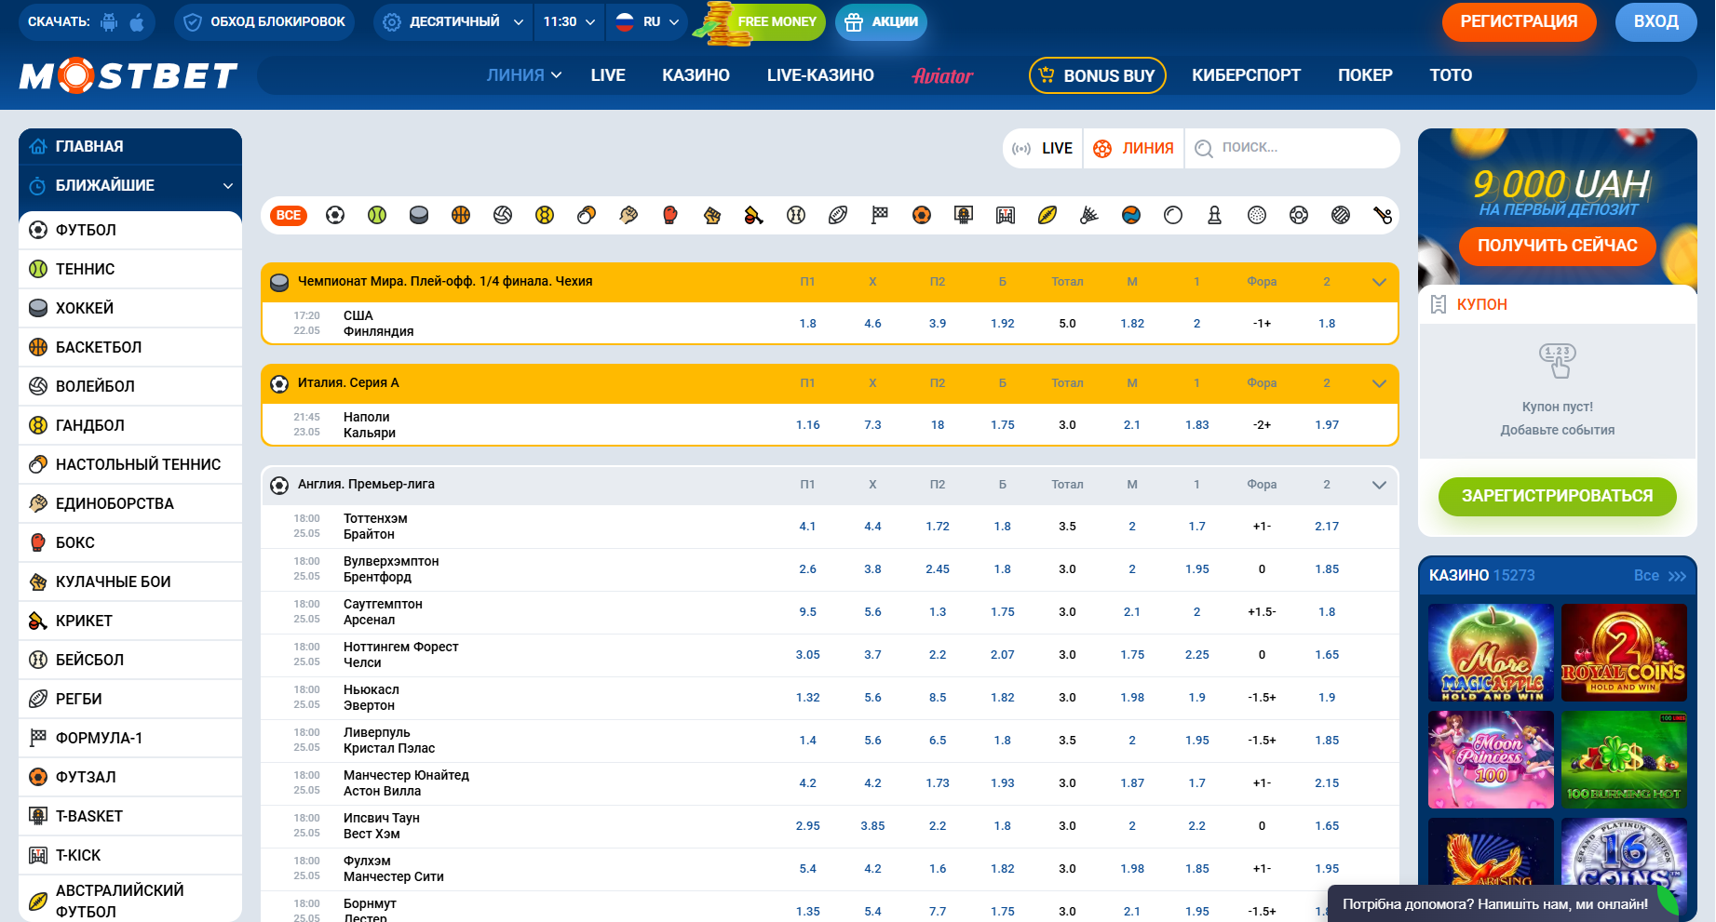The image size is (1716, 922).
Task: Select the hockey stick filter icon at end
Action: (x=1383, y=215)
